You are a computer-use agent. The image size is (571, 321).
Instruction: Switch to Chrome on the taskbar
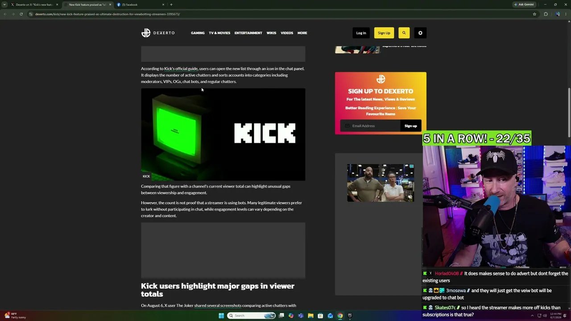(x=340, y=316)
